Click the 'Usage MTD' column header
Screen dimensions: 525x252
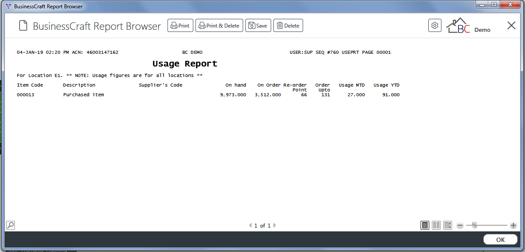coord(352,85)
